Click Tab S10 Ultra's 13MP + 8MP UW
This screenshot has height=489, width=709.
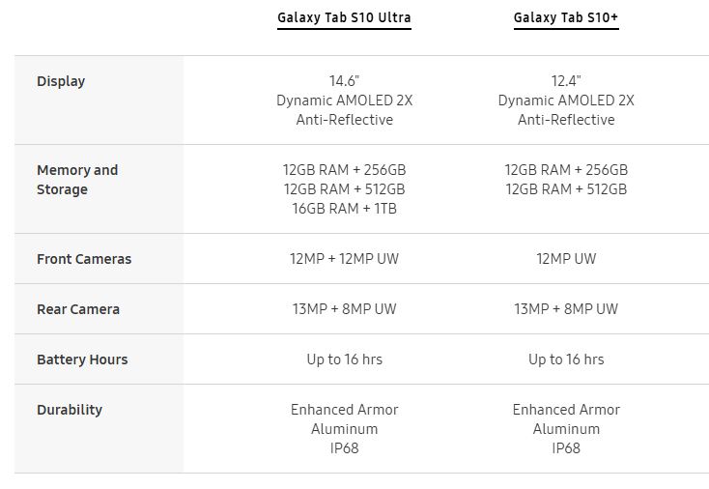(x=344, y=309)
